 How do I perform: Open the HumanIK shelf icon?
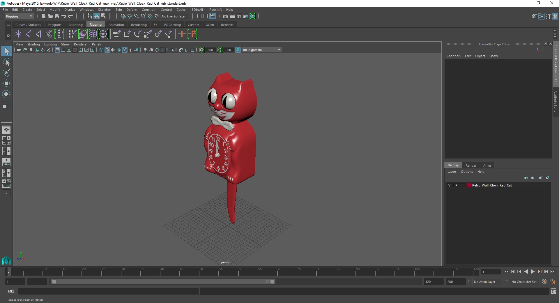click(x=59, y=34)
